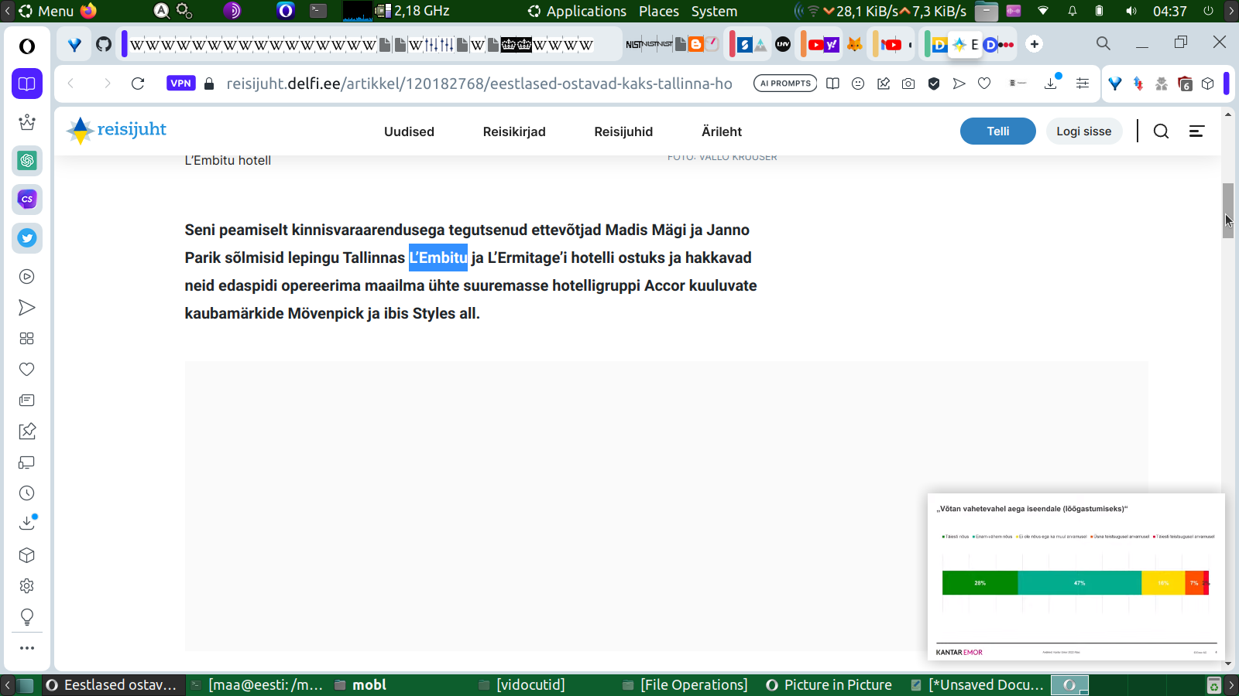Click the page vertical scrollbar thumb
1239x696 pixels.
1228,210
